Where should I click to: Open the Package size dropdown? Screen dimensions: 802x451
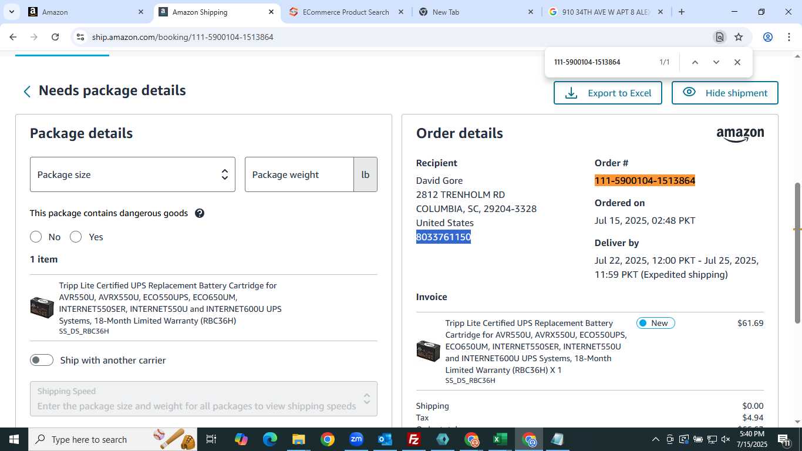pyautogui.click(x=133, y=174)
